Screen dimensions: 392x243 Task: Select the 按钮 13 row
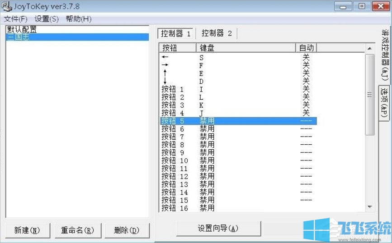pyautogui.click(x=238, y=184)
